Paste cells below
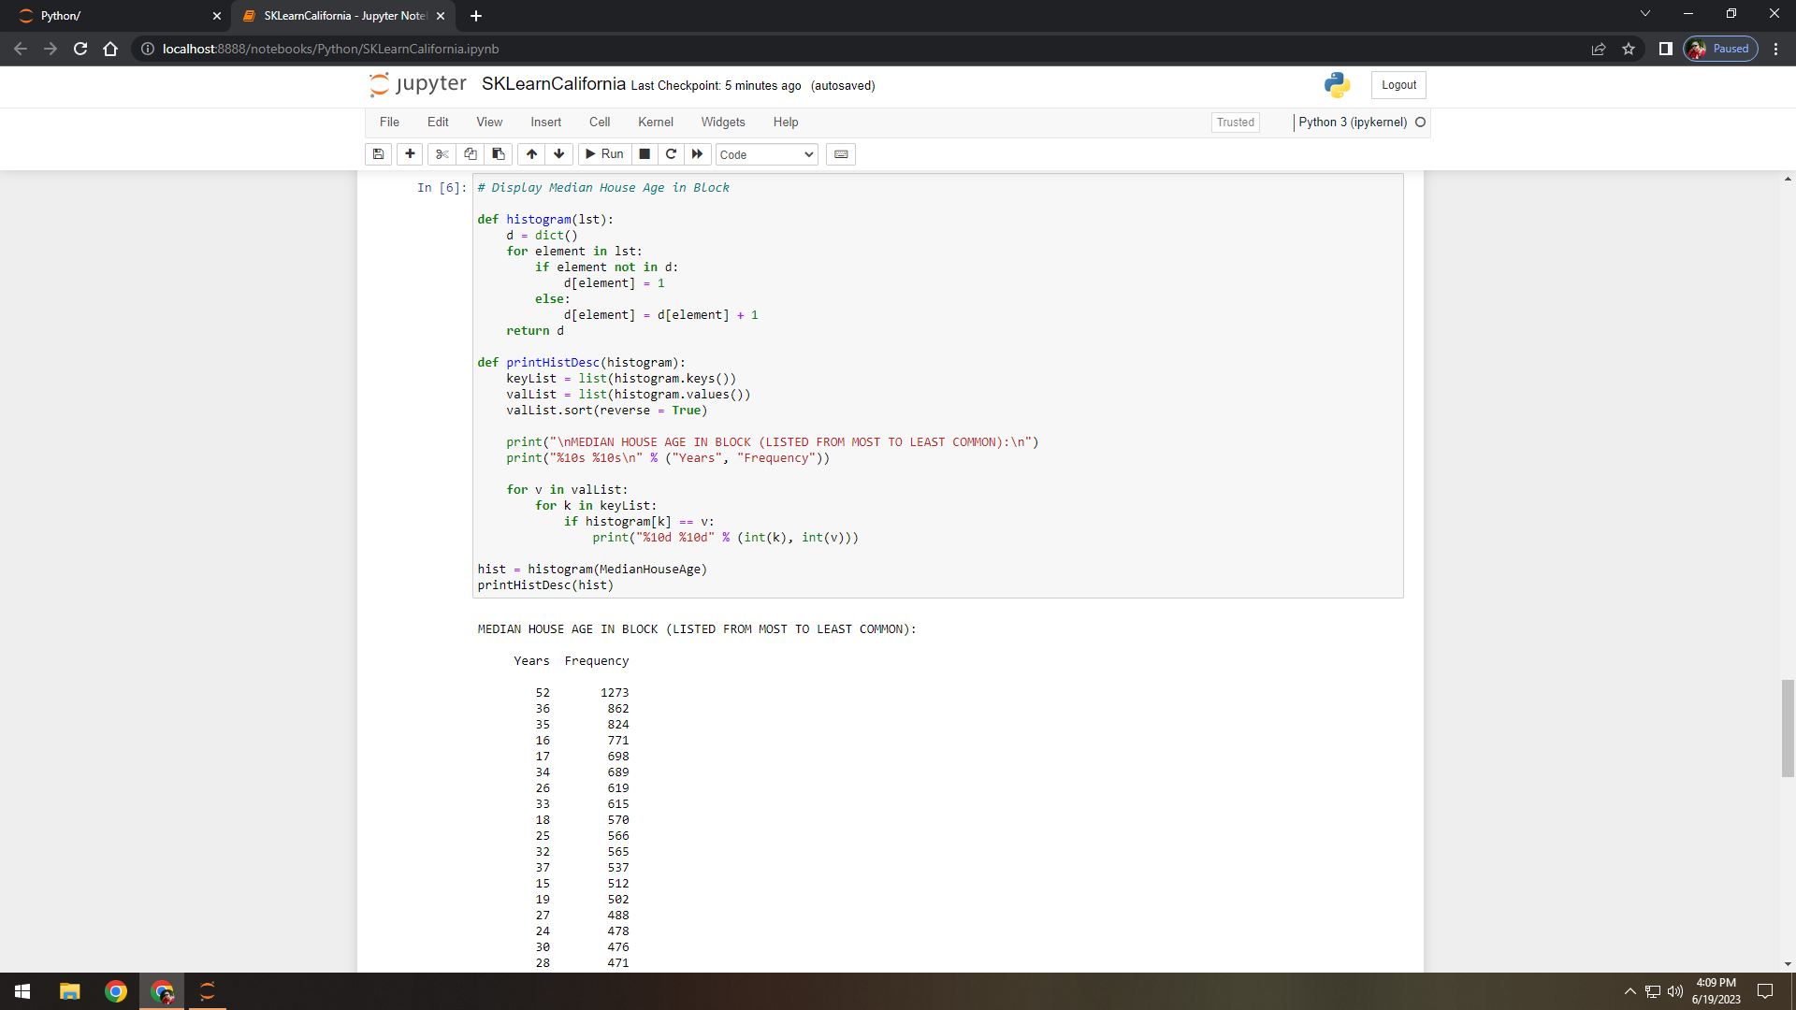Viewport: 1796px width, 1010px height. click(498, 154)
